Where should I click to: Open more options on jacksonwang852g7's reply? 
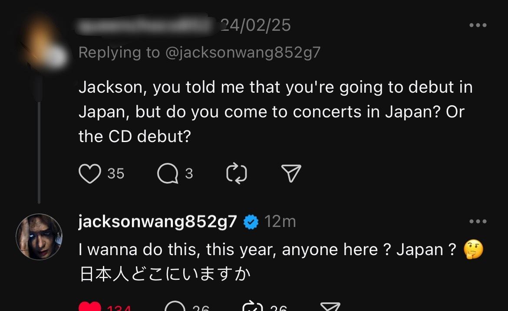coord(478,222)
